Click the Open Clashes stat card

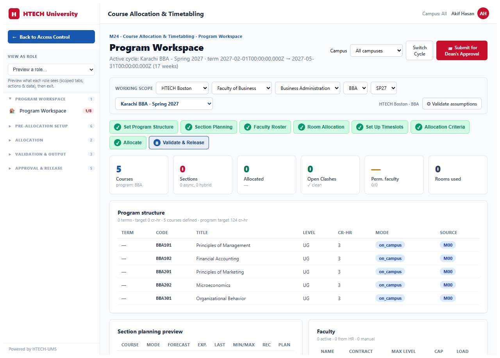click(330, 175)
